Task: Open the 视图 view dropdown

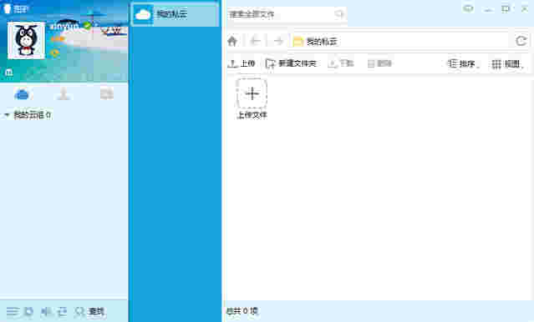Action: (x=508, y=63)
